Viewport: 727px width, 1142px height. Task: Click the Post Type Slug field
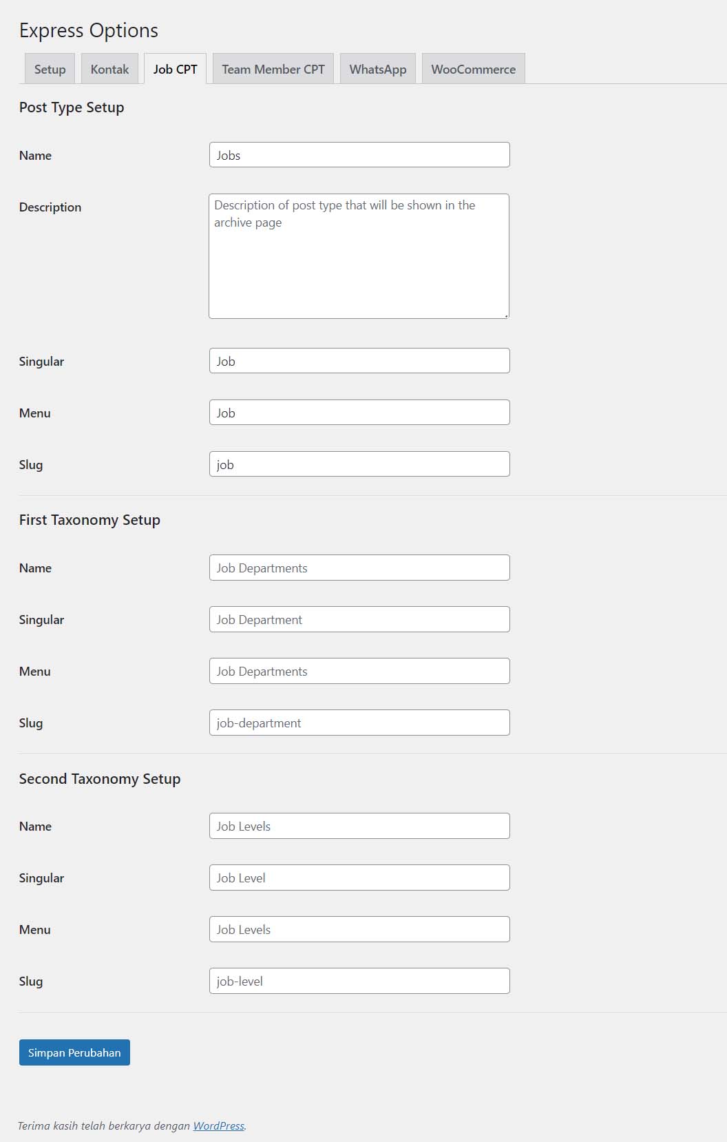pyautogui.click(x=359, y=464)
